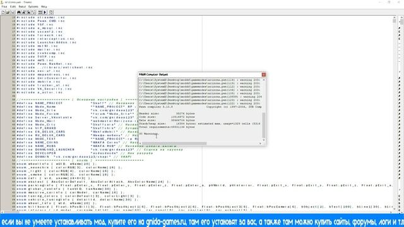Click the 'Data size' line in output

[x=167, y=120]
